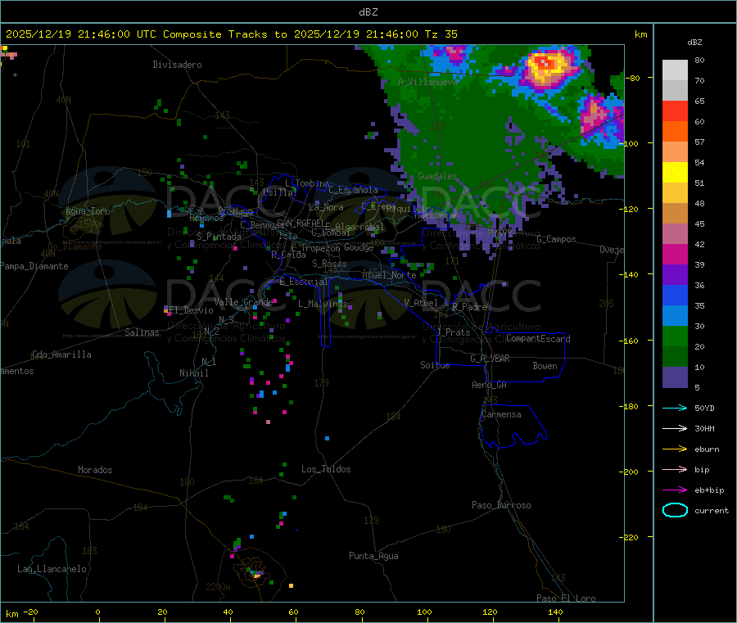Screen dimensions: 737x623
Task: Click the cyan 'current' ellipse legend icon
Action: tap(675, 510)
